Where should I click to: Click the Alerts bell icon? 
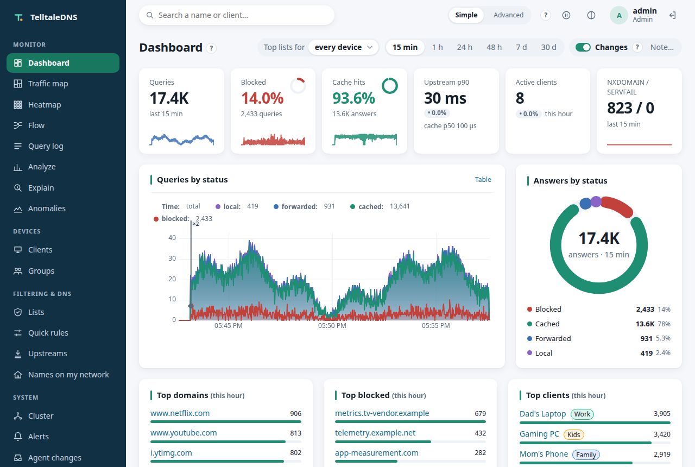coord(18,437)
